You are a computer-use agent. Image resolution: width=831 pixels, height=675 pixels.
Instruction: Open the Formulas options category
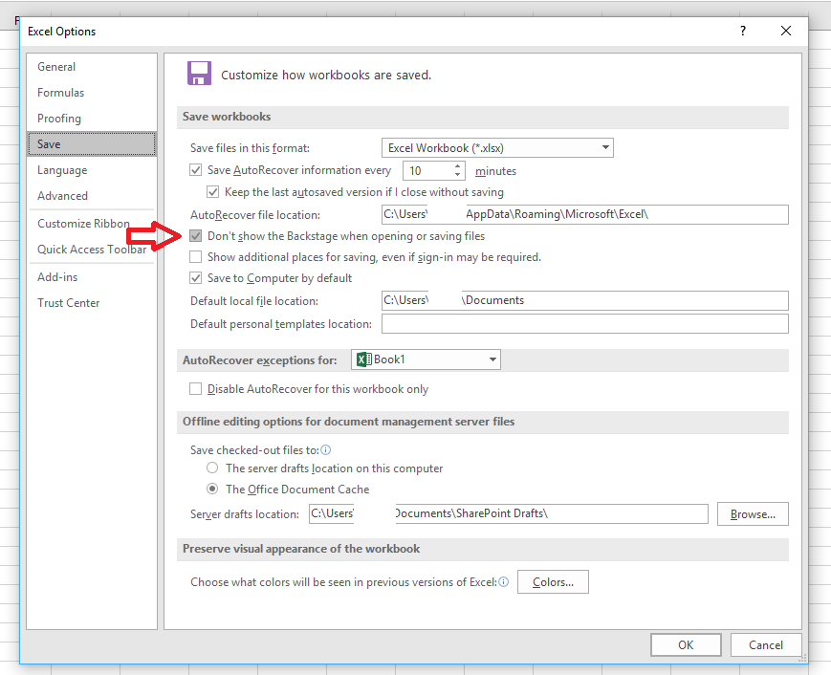tap(92, 93)
